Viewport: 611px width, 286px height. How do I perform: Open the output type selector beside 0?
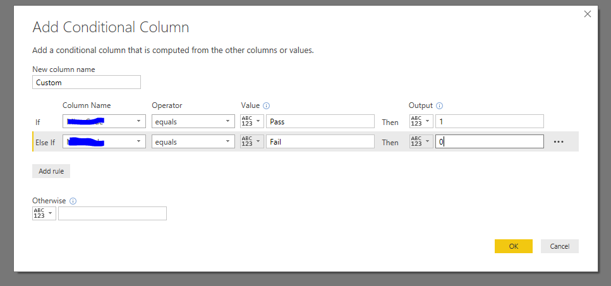pos(421,141)
